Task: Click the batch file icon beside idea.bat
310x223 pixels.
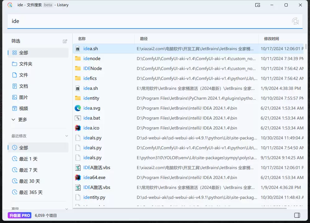Action: coord(78,118)
